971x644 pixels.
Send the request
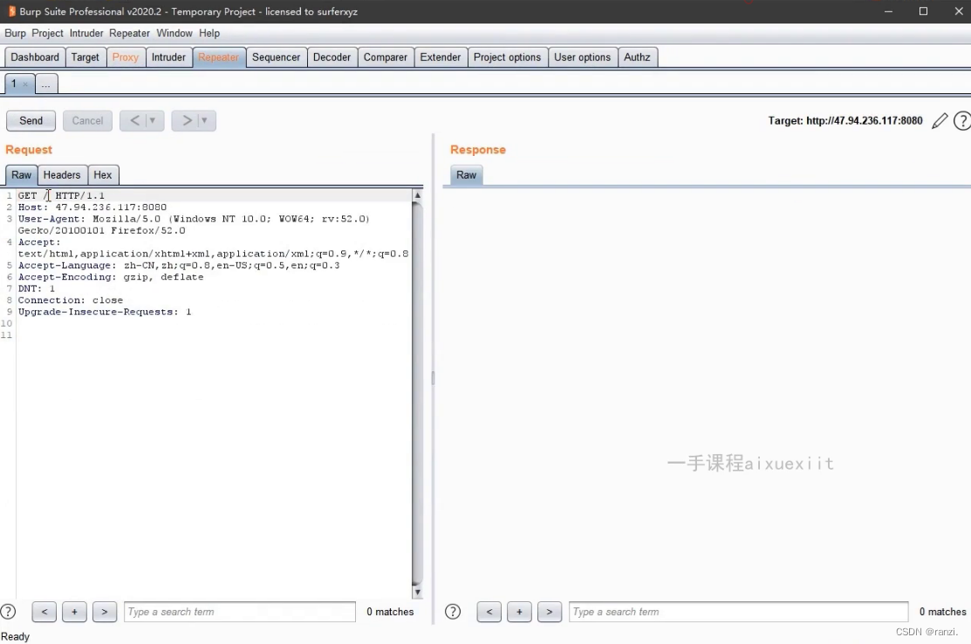point(31,120)
